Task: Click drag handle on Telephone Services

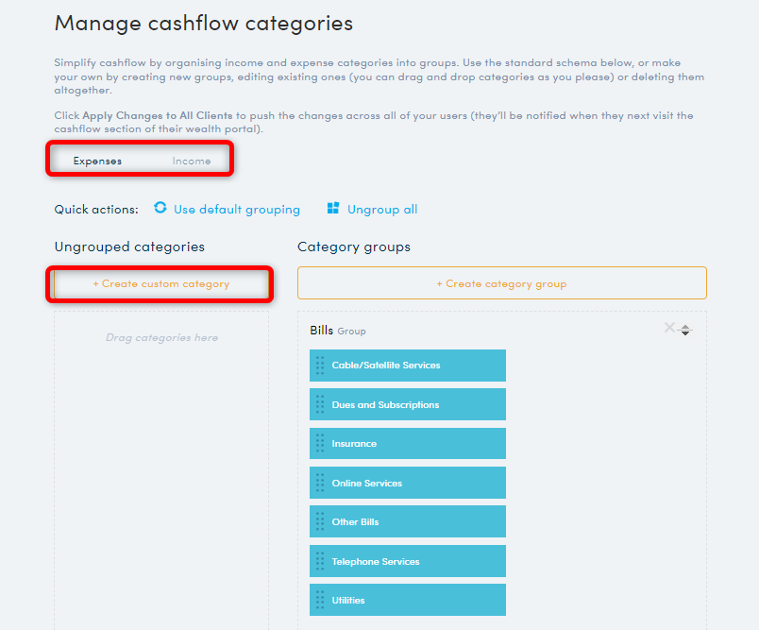Action: [320, 561]
